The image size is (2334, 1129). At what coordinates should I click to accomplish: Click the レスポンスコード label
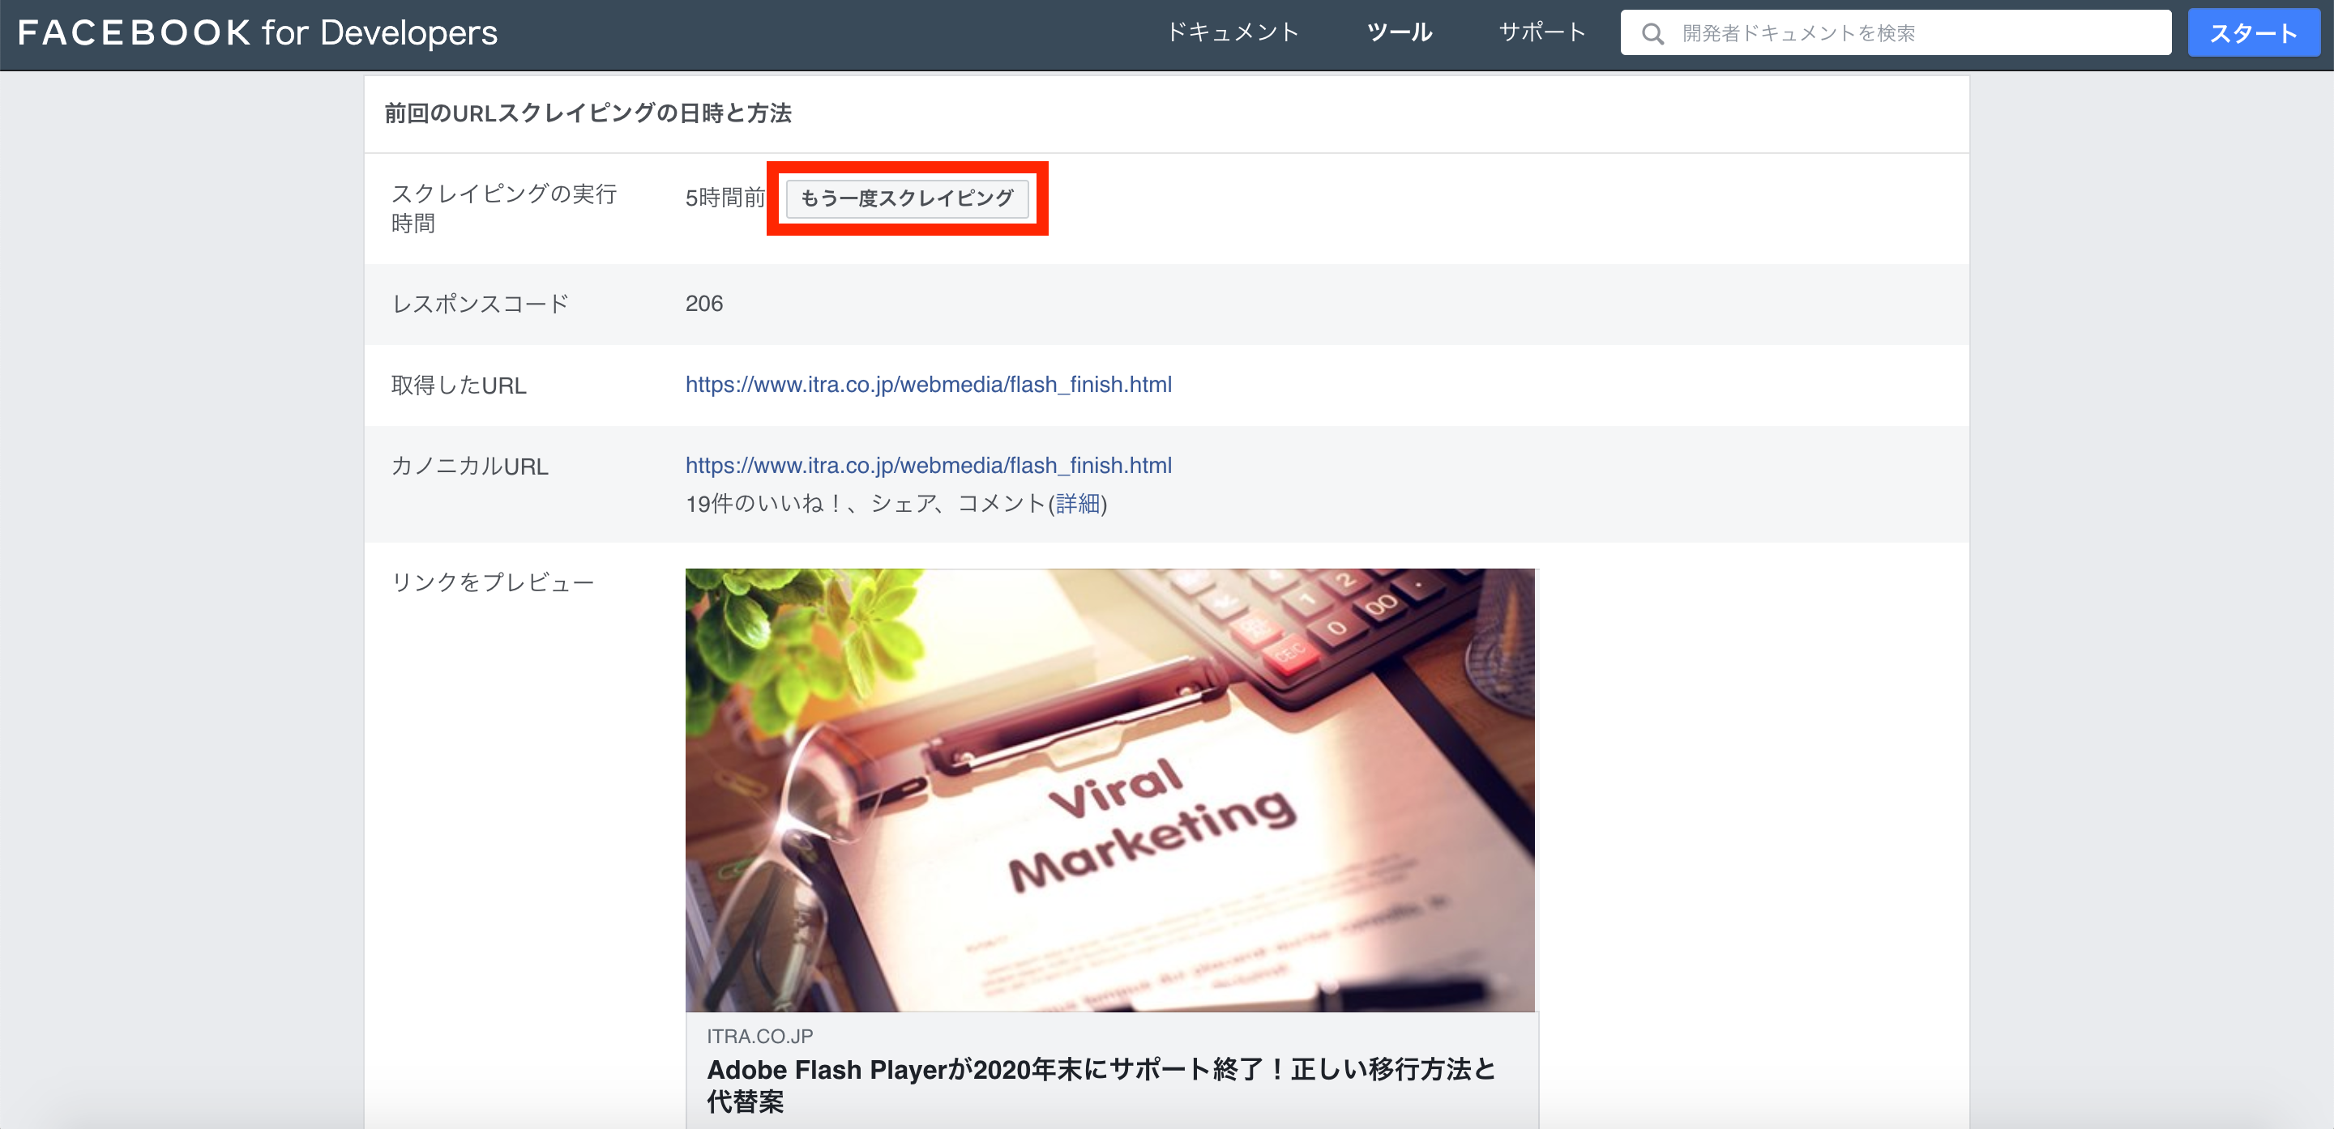(x=481, y=303)
